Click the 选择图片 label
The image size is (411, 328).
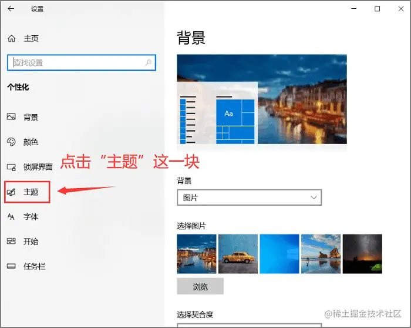(191, 226)
